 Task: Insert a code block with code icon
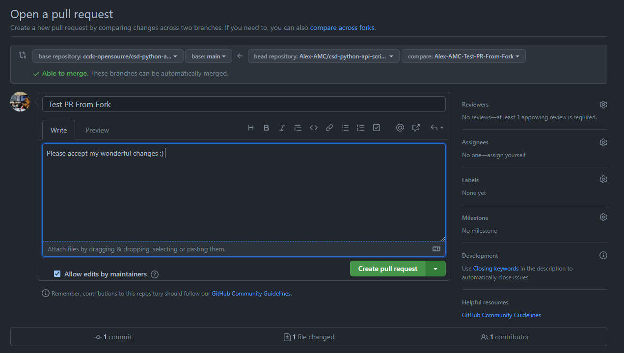314,128
